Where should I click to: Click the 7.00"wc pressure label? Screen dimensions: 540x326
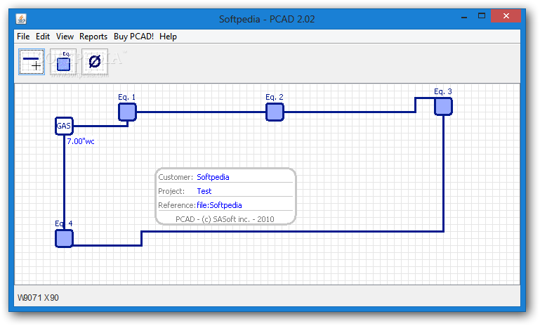click(81, 141)
